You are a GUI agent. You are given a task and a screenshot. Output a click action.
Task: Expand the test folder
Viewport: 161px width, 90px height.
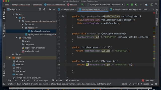[13, 54]
